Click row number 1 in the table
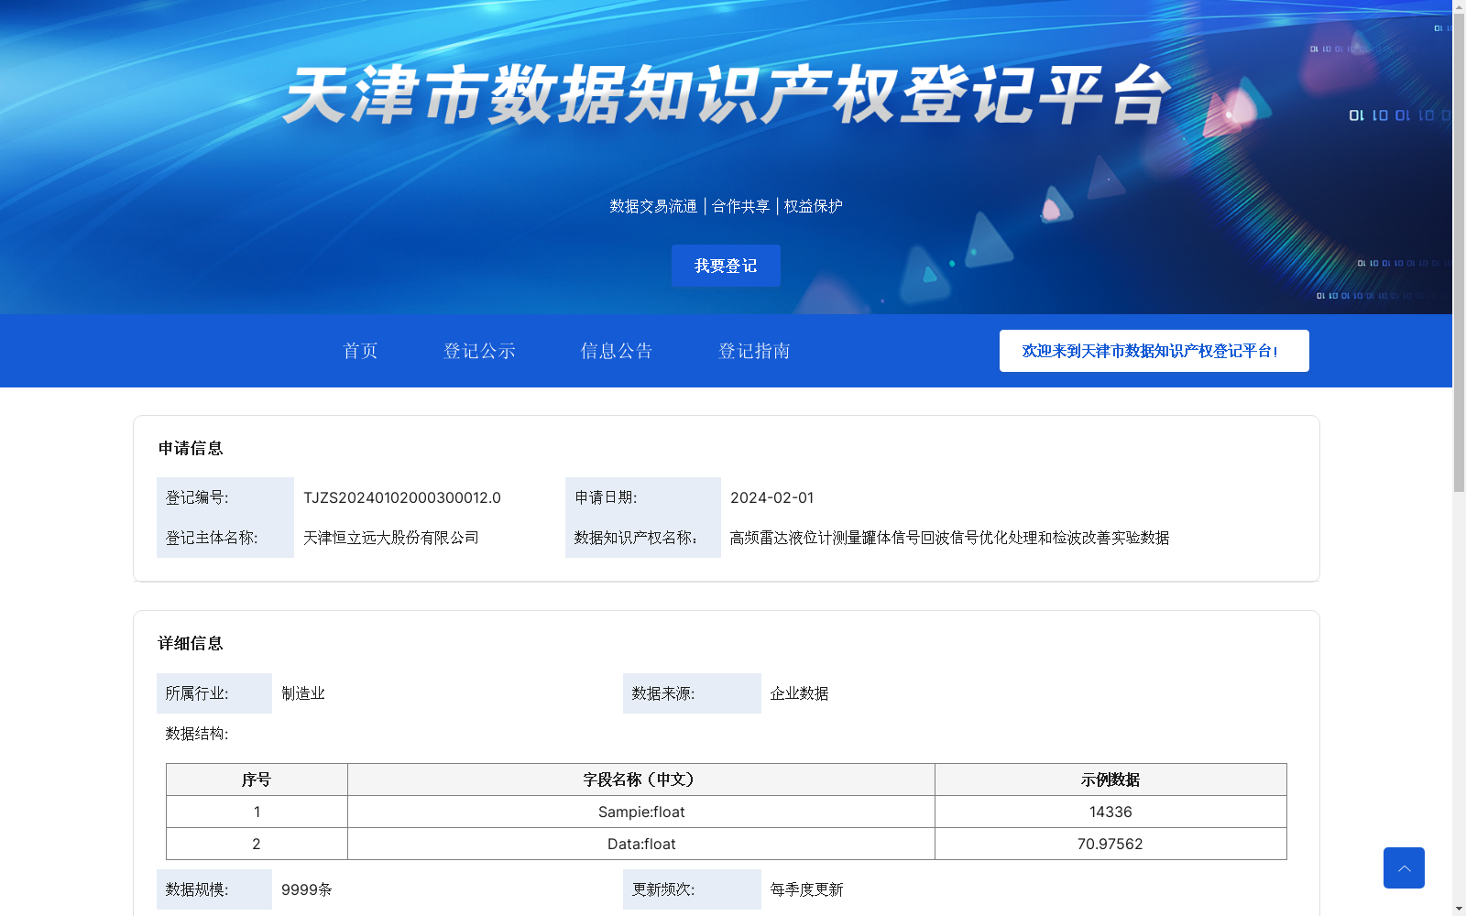 pos(257,812)
